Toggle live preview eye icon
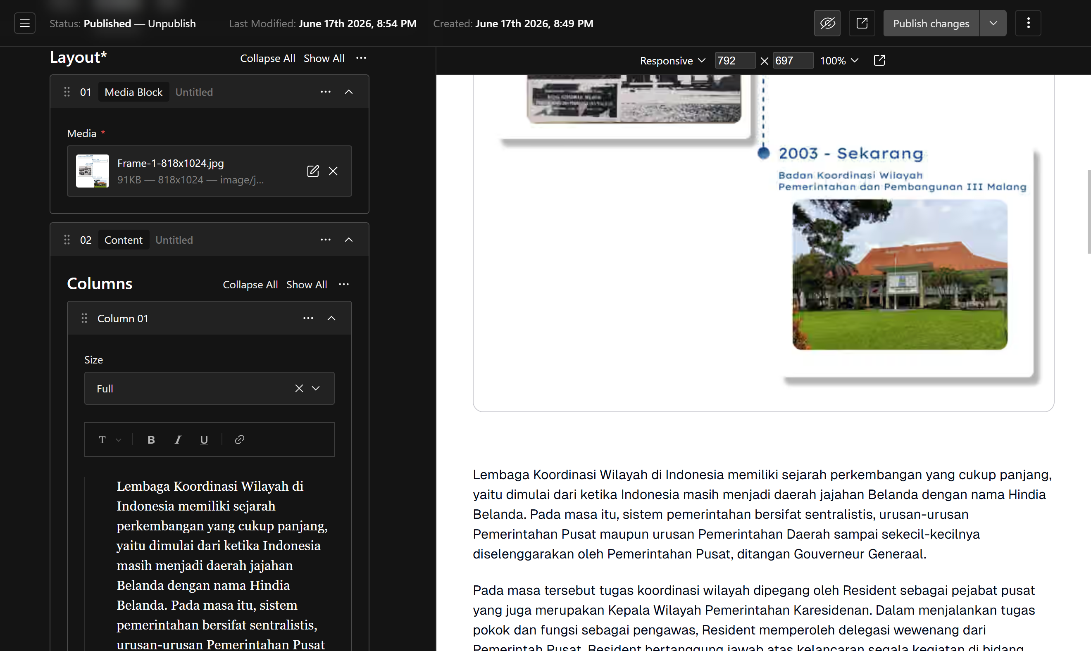The width and height of the screenshot is (1091, 651). [827, 23]
